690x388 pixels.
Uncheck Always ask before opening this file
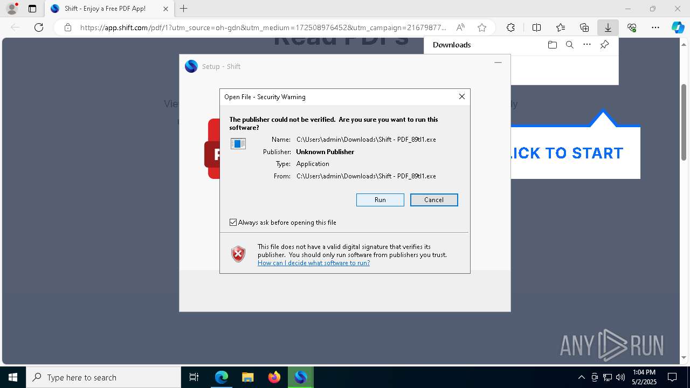click(x=233, y=223)
